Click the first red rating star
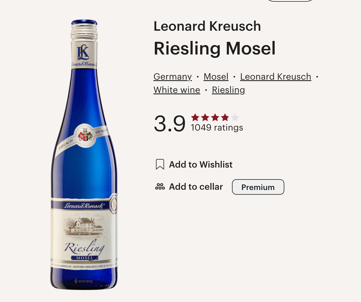 [195, 118]
